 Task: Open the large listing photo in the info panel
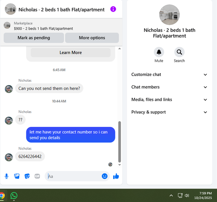click(x=169, y=15)
